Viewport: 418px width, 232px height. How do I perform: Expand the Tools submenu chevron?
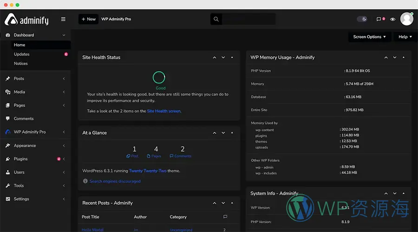click(64, 186)
